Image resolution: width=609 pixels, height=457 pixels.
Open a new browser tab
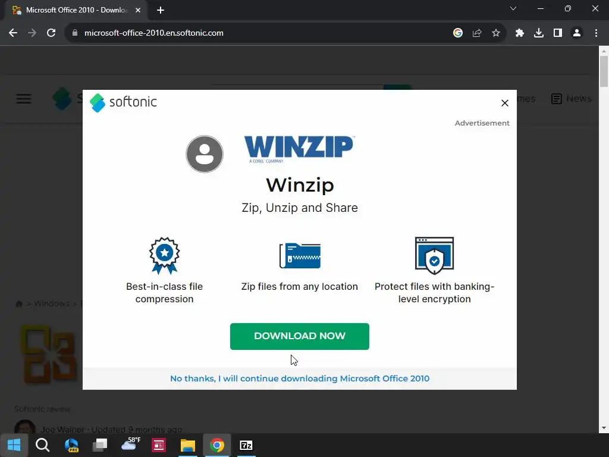[x=161, y=10]
